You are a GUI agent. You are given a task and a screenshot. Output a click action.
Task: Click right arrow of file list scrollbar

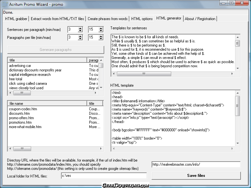(x=101, y=149)
